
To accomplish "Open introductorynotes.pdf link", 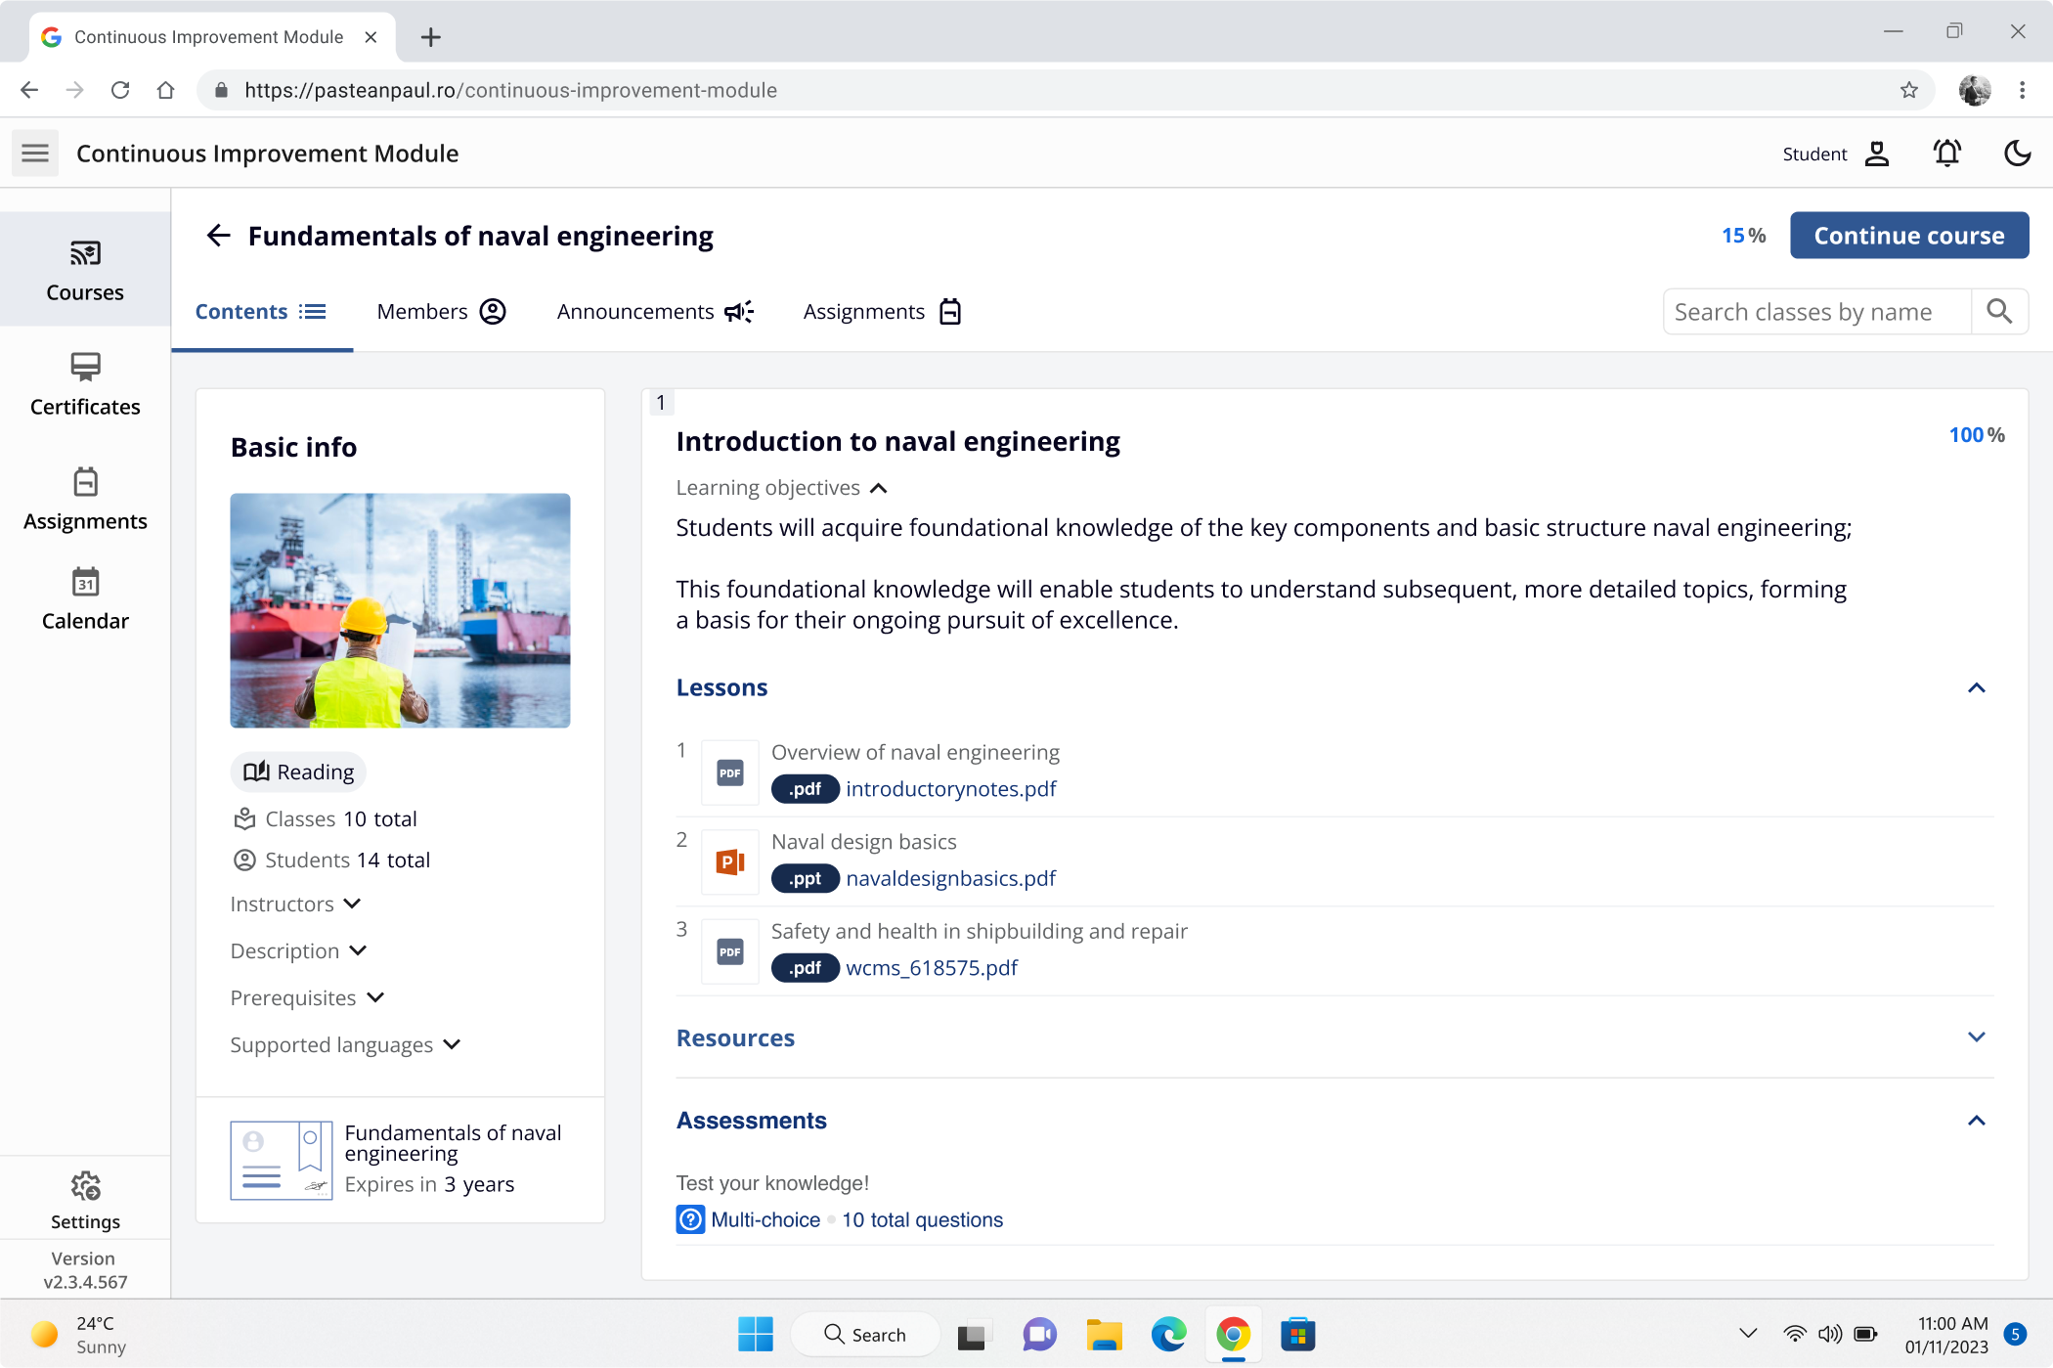I will click(950, 789).
